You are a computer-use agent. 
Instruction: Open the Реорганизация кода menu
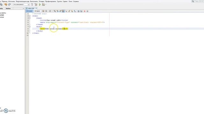(x=23, y=1)
